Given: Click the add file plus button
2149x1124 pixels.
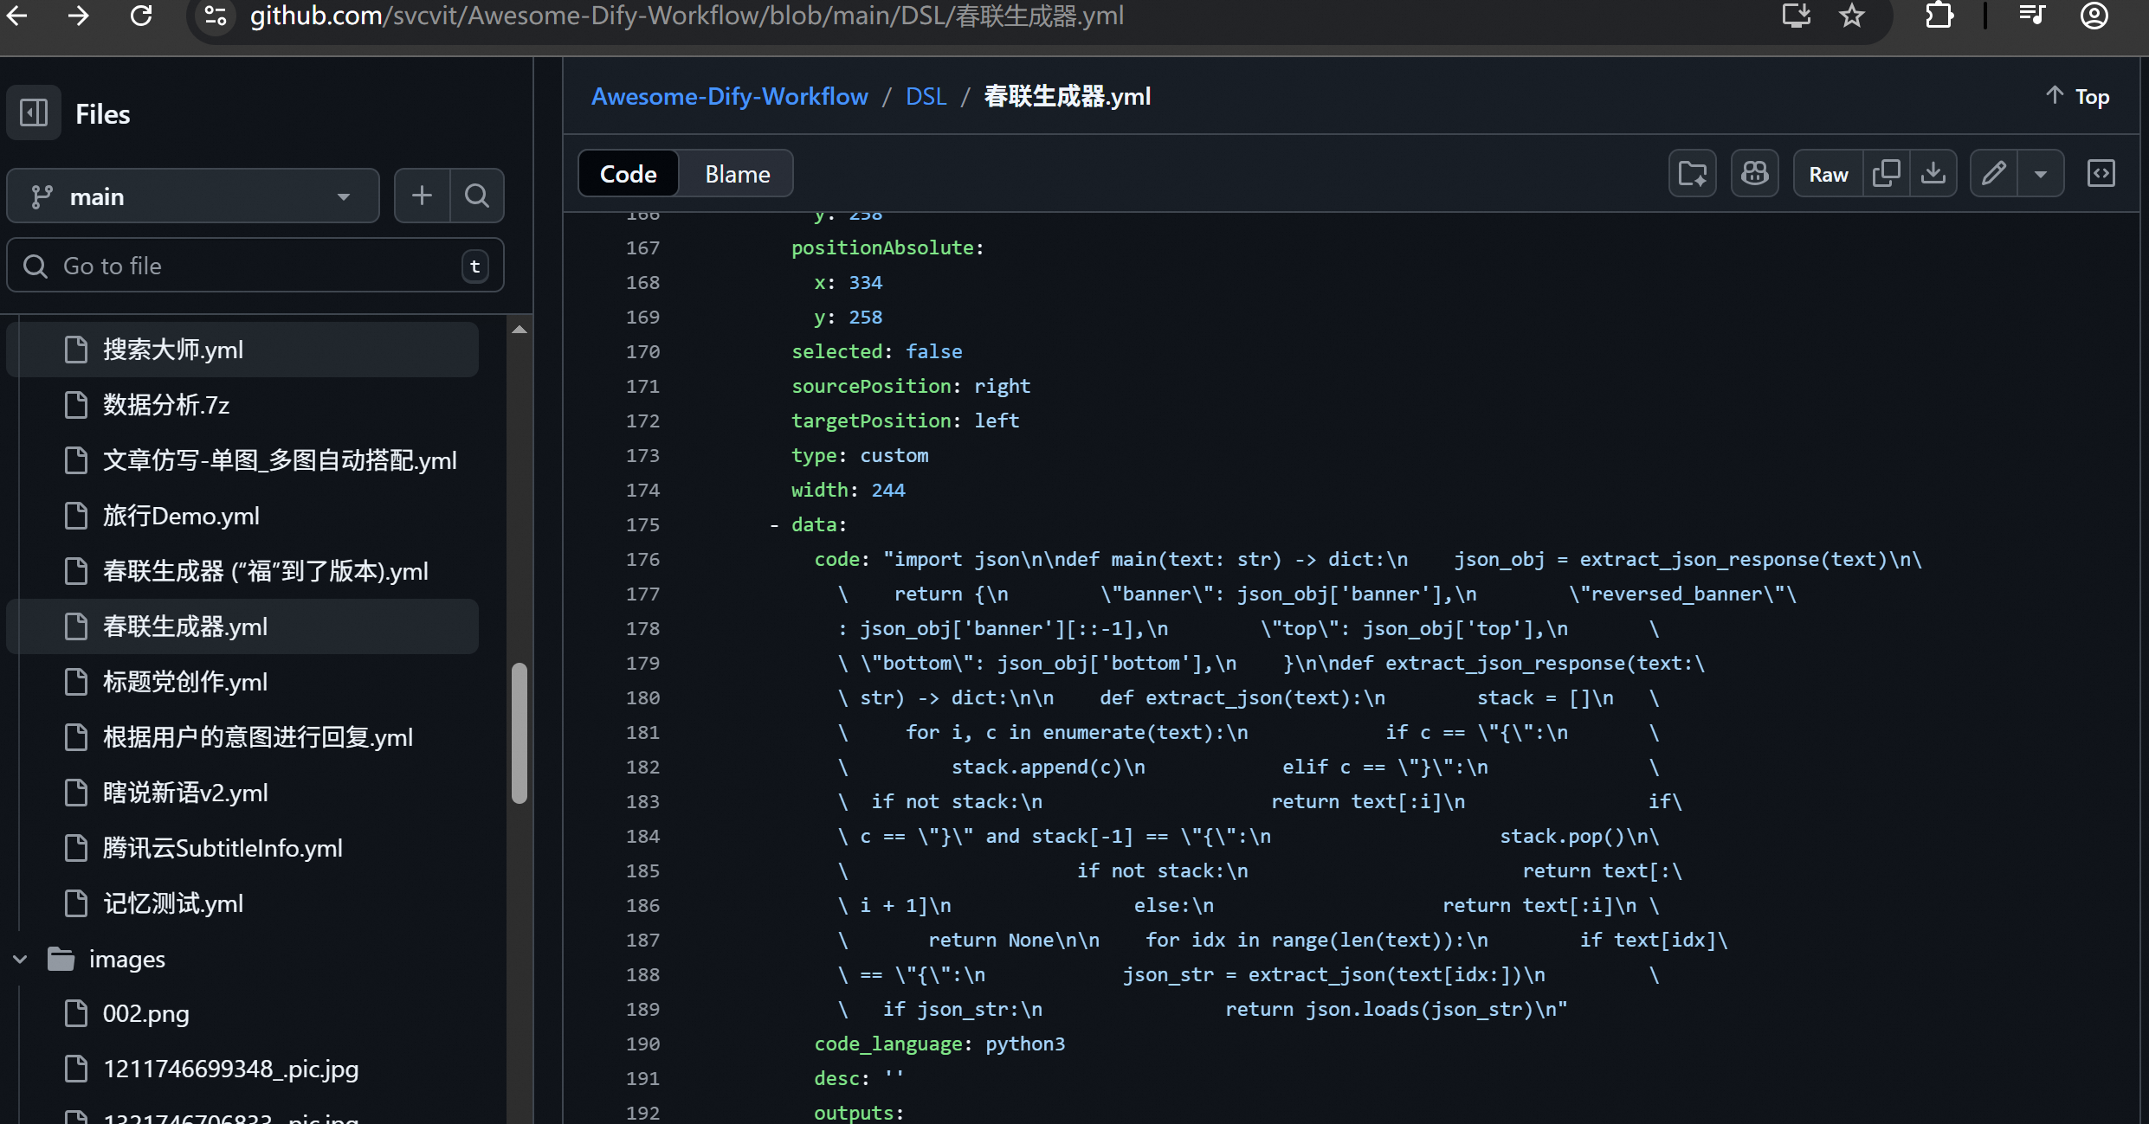Looking at the screenshot, I should coord(422,196).
